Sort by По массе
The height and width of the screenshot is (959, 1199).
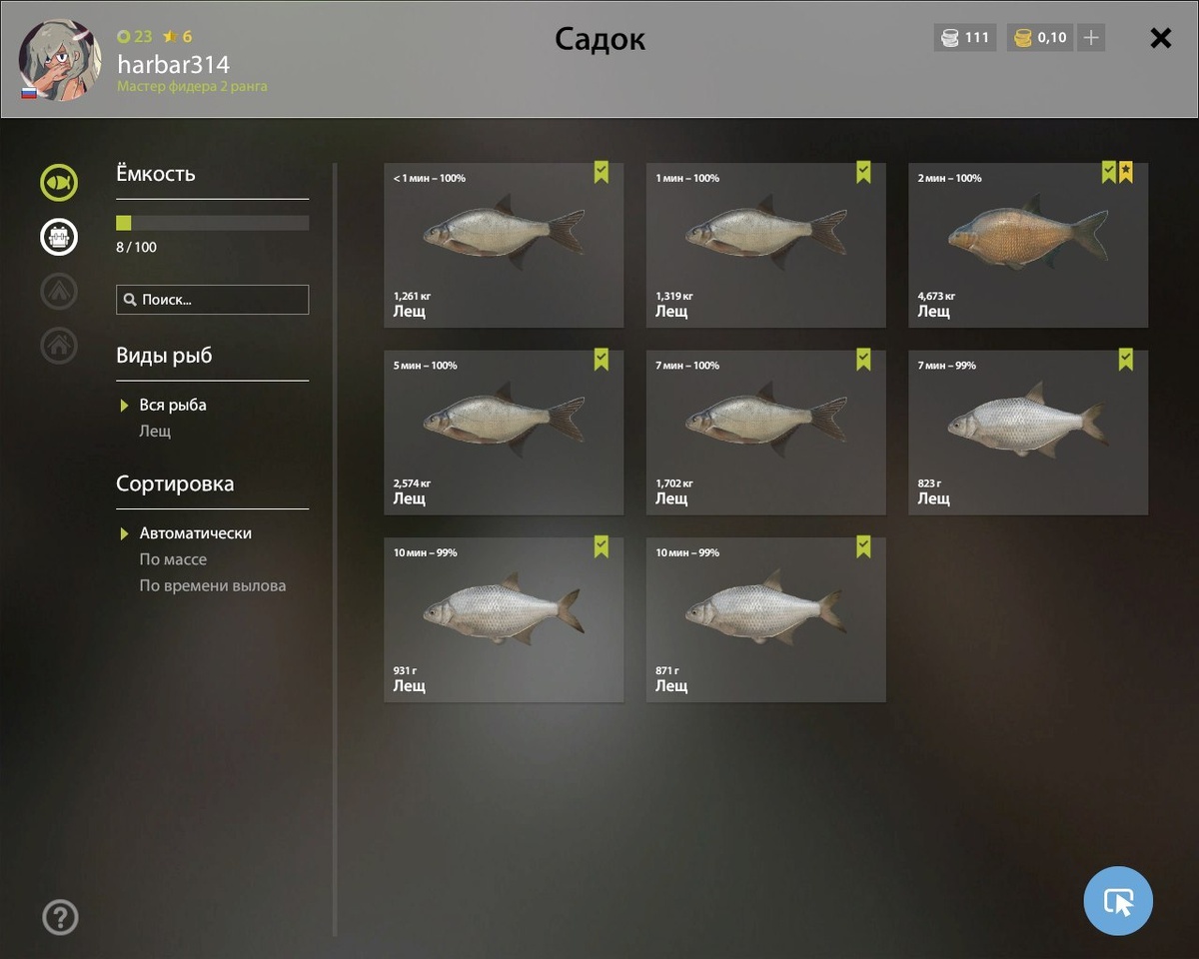click(x=173, y=559)
